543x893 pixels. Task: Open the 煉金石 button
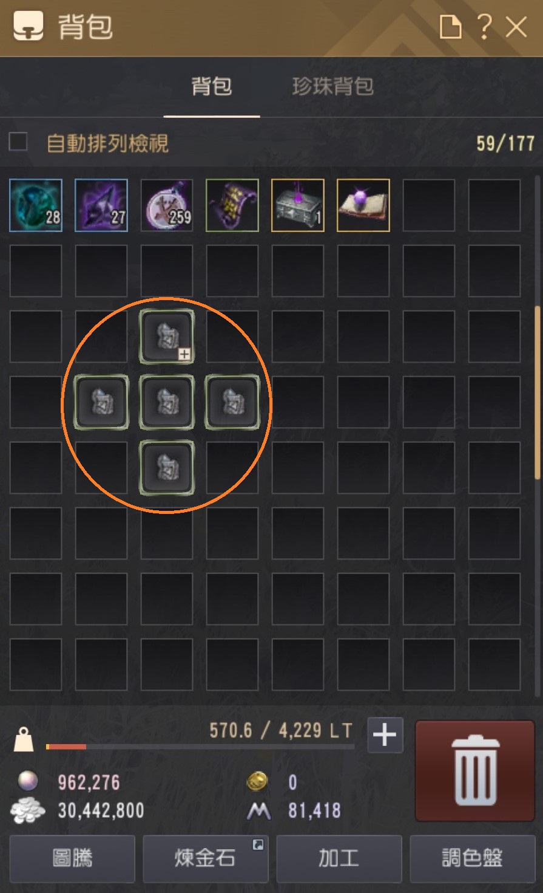click(206, 858)
